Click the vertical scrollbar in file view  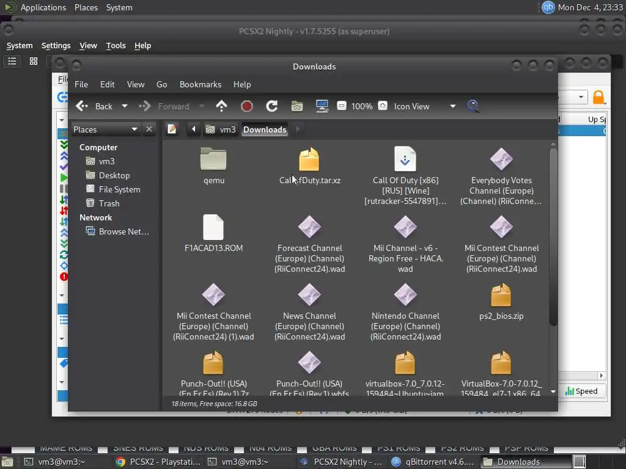(553, 237)
